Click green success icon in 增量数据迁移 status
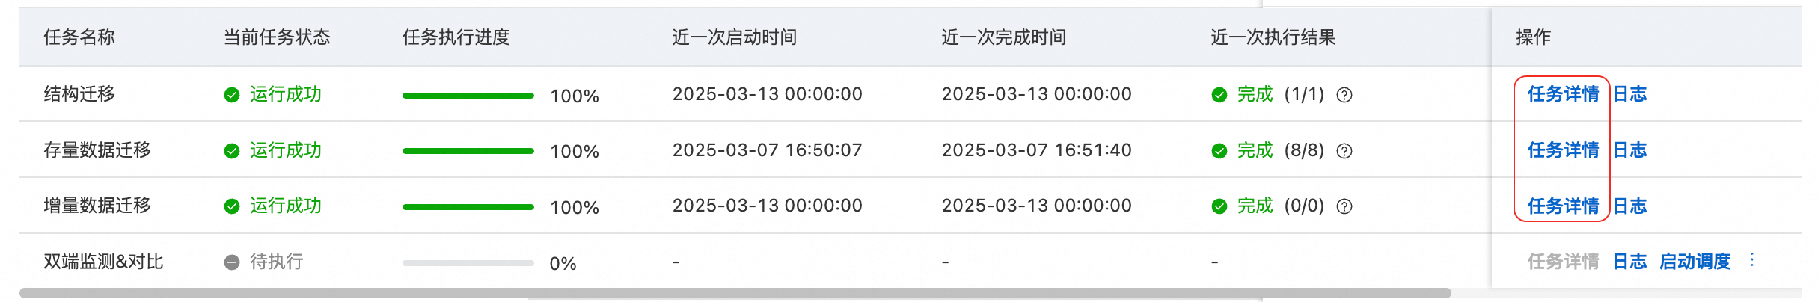 tap(232, 206)
